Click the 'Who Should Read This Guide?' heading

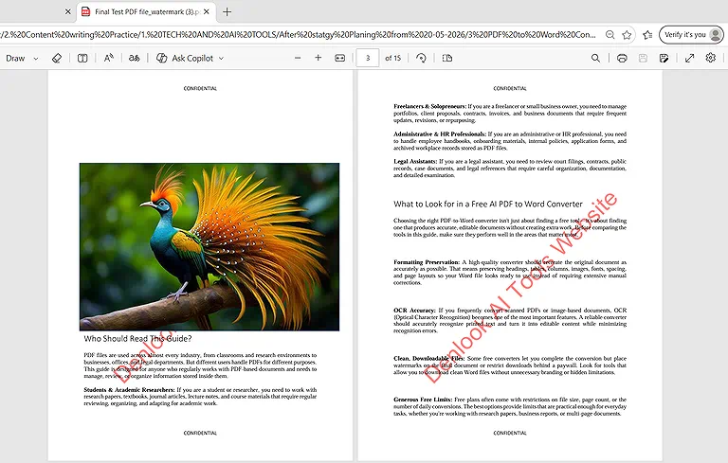coord(137,339)
